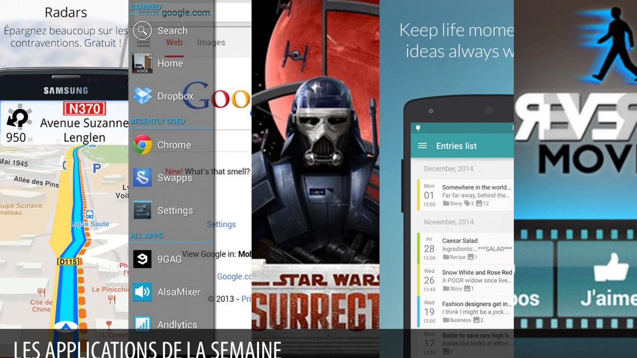Open the hamburger menu beside Entries list
This screenshot has height=358, width=637.
(423, 146)
